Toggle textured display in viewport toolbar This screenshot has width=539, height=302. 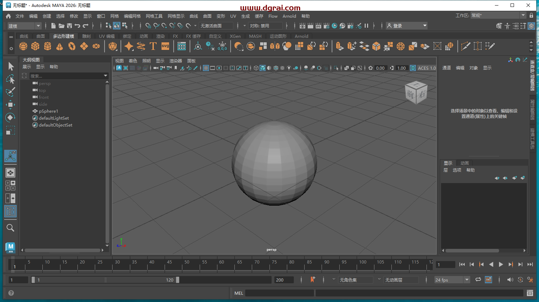tap(282, 68)
